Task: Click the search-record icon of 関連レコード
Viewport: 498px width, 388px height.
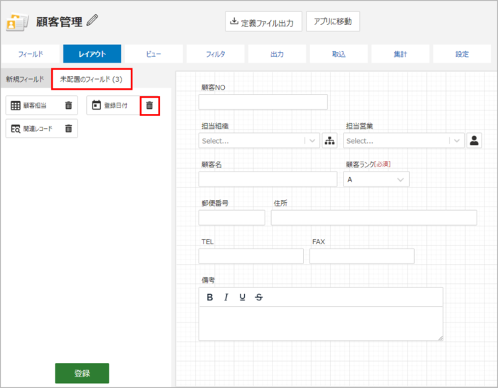Action: [16, 129]
